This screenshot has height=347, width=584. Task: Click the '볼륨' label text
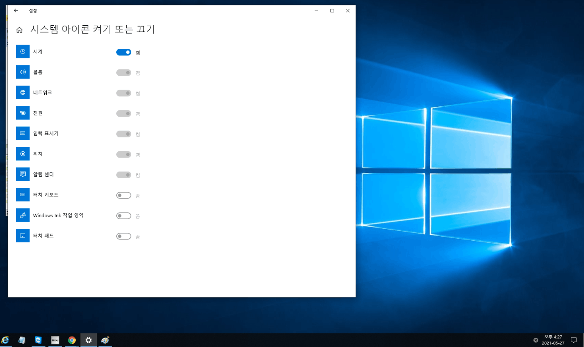point(38,72)
